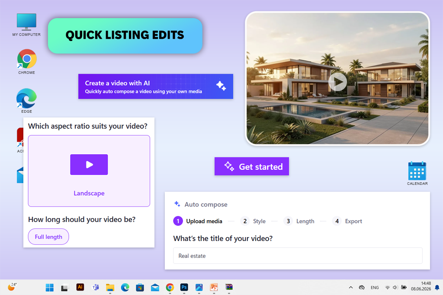Open the Windows Start menu

[x=50, y=287]
